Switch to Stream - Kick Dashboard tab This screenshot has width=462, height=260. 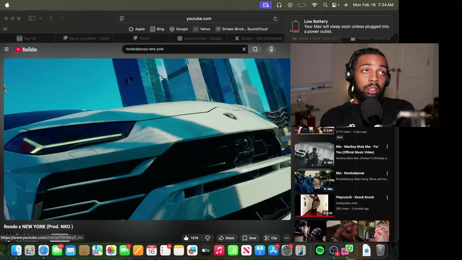point(258,38)
